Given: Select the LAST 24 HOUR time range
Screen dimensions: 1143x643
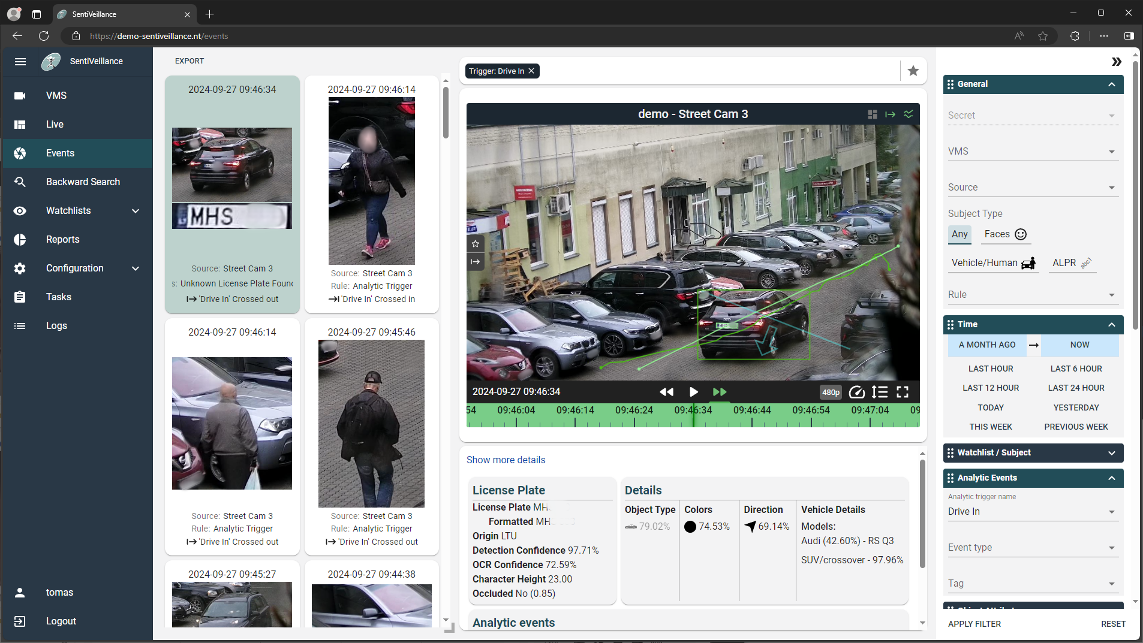Looking at the screenshot, I should [1076, 388].
